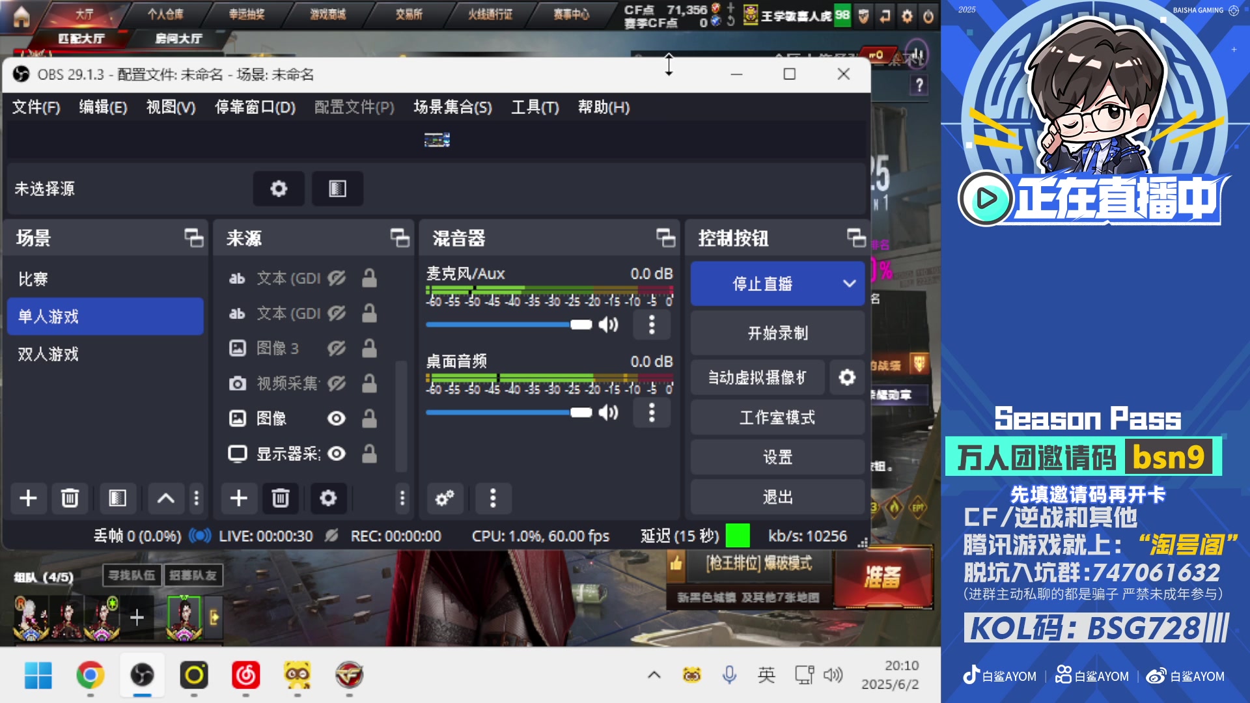Image resolution: width=1250 pixels, height=703 pixels.
Task: Hide the 显示器采集 source
Action: coord(337,454)
